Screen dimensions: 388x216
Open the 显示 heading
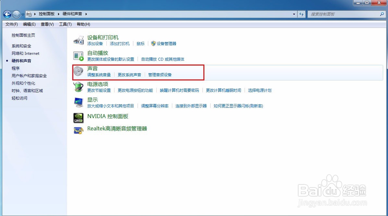point(93,100)
